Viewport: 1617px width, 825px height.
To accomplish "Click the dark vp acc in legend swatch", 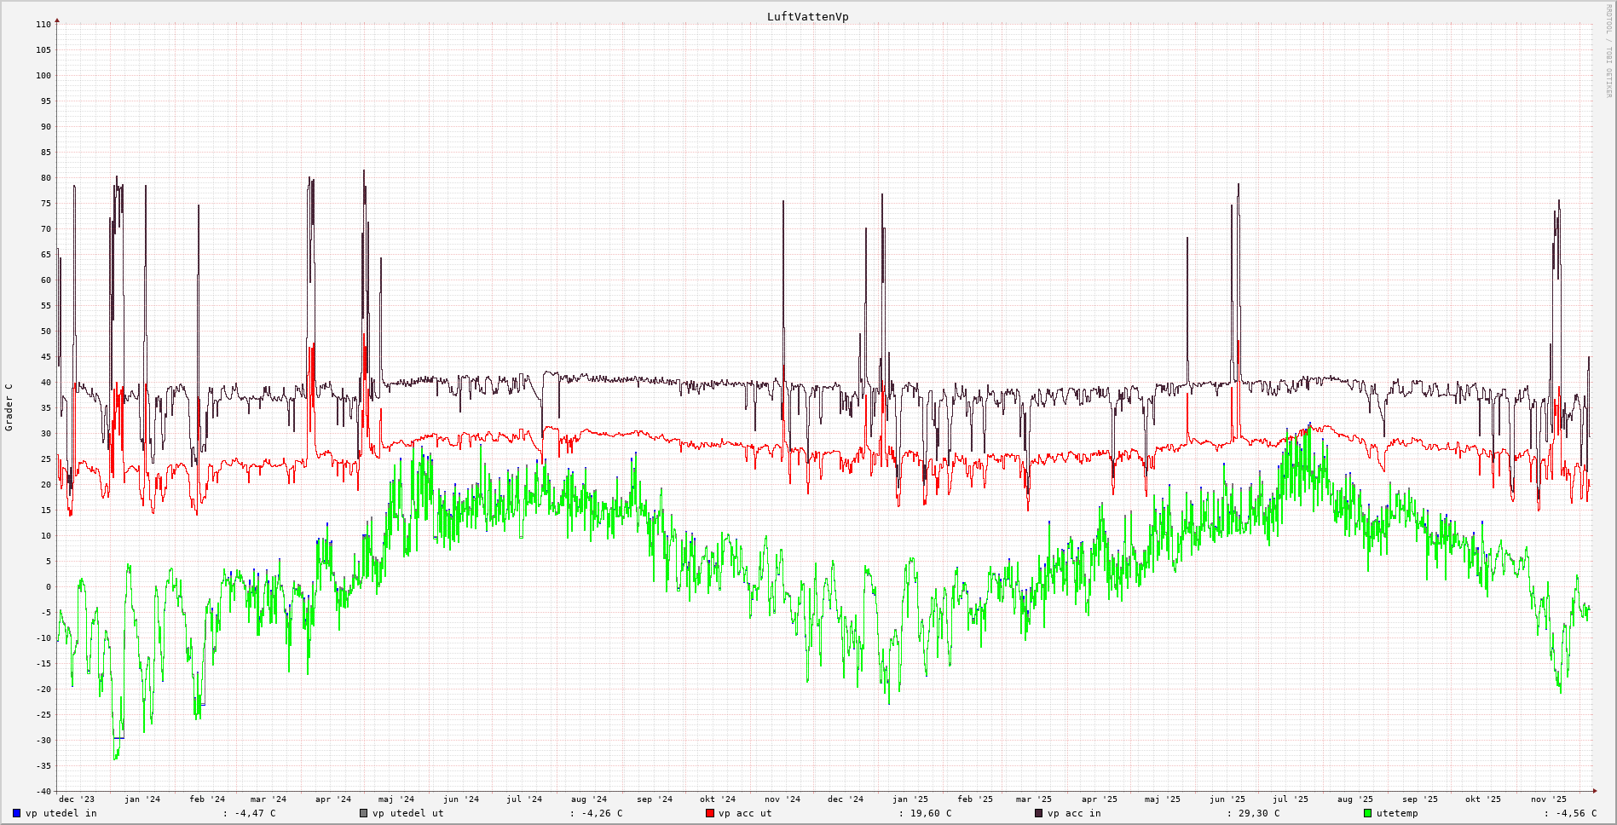I will coord(1038,813).
